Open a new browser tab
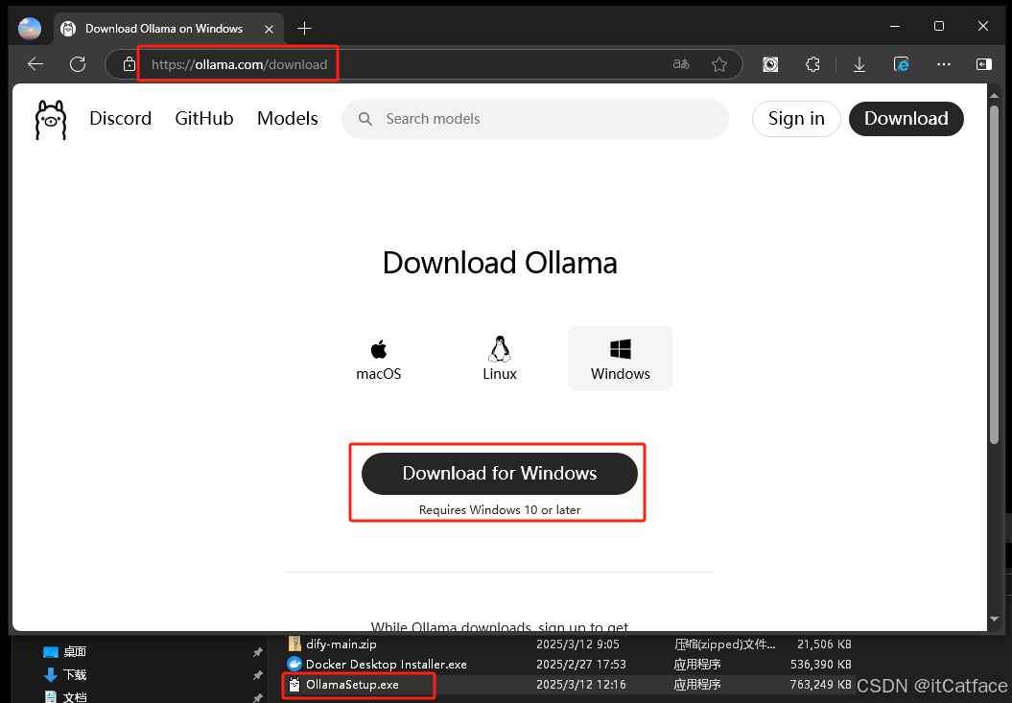Image resolution: width=1012 pixels, height=703 pixels. [x=305, y=29]
